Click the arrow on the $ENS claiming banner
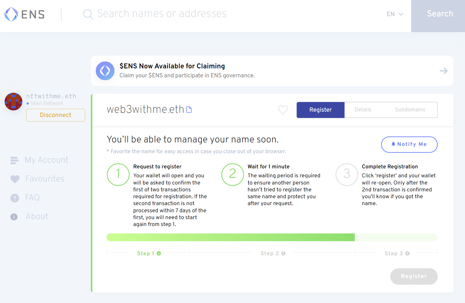This screenshot has height=303, width=465. 443,71
